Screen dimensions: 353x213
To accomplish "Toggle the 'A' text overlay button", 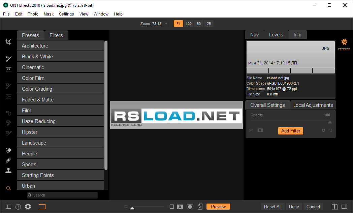I will pyautogui.click(x=180, y=207).
